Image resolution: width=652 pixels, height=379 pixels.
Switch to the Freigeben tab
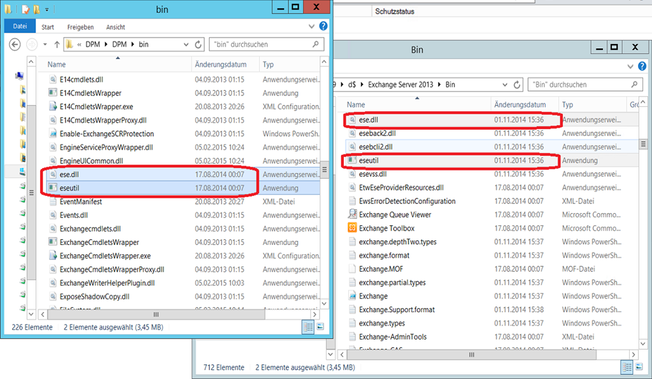click(x=80, y=27)
